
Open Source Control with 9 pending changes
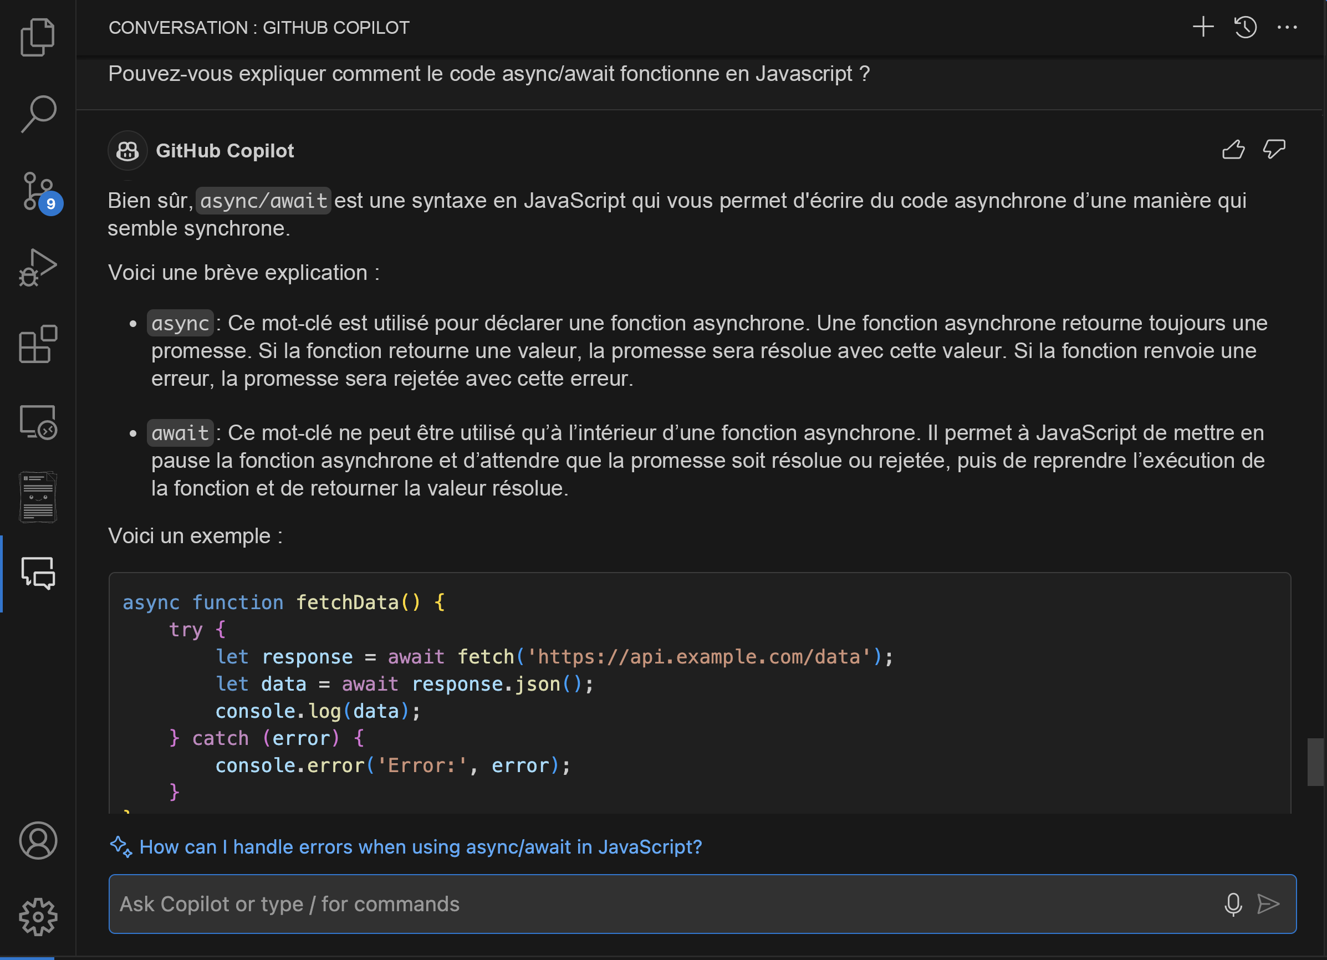point(40,192)
